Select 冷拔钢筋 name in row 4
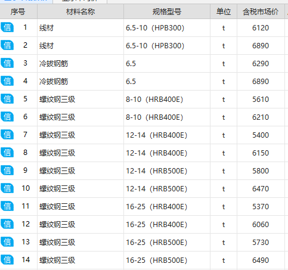 coord(54,82)
